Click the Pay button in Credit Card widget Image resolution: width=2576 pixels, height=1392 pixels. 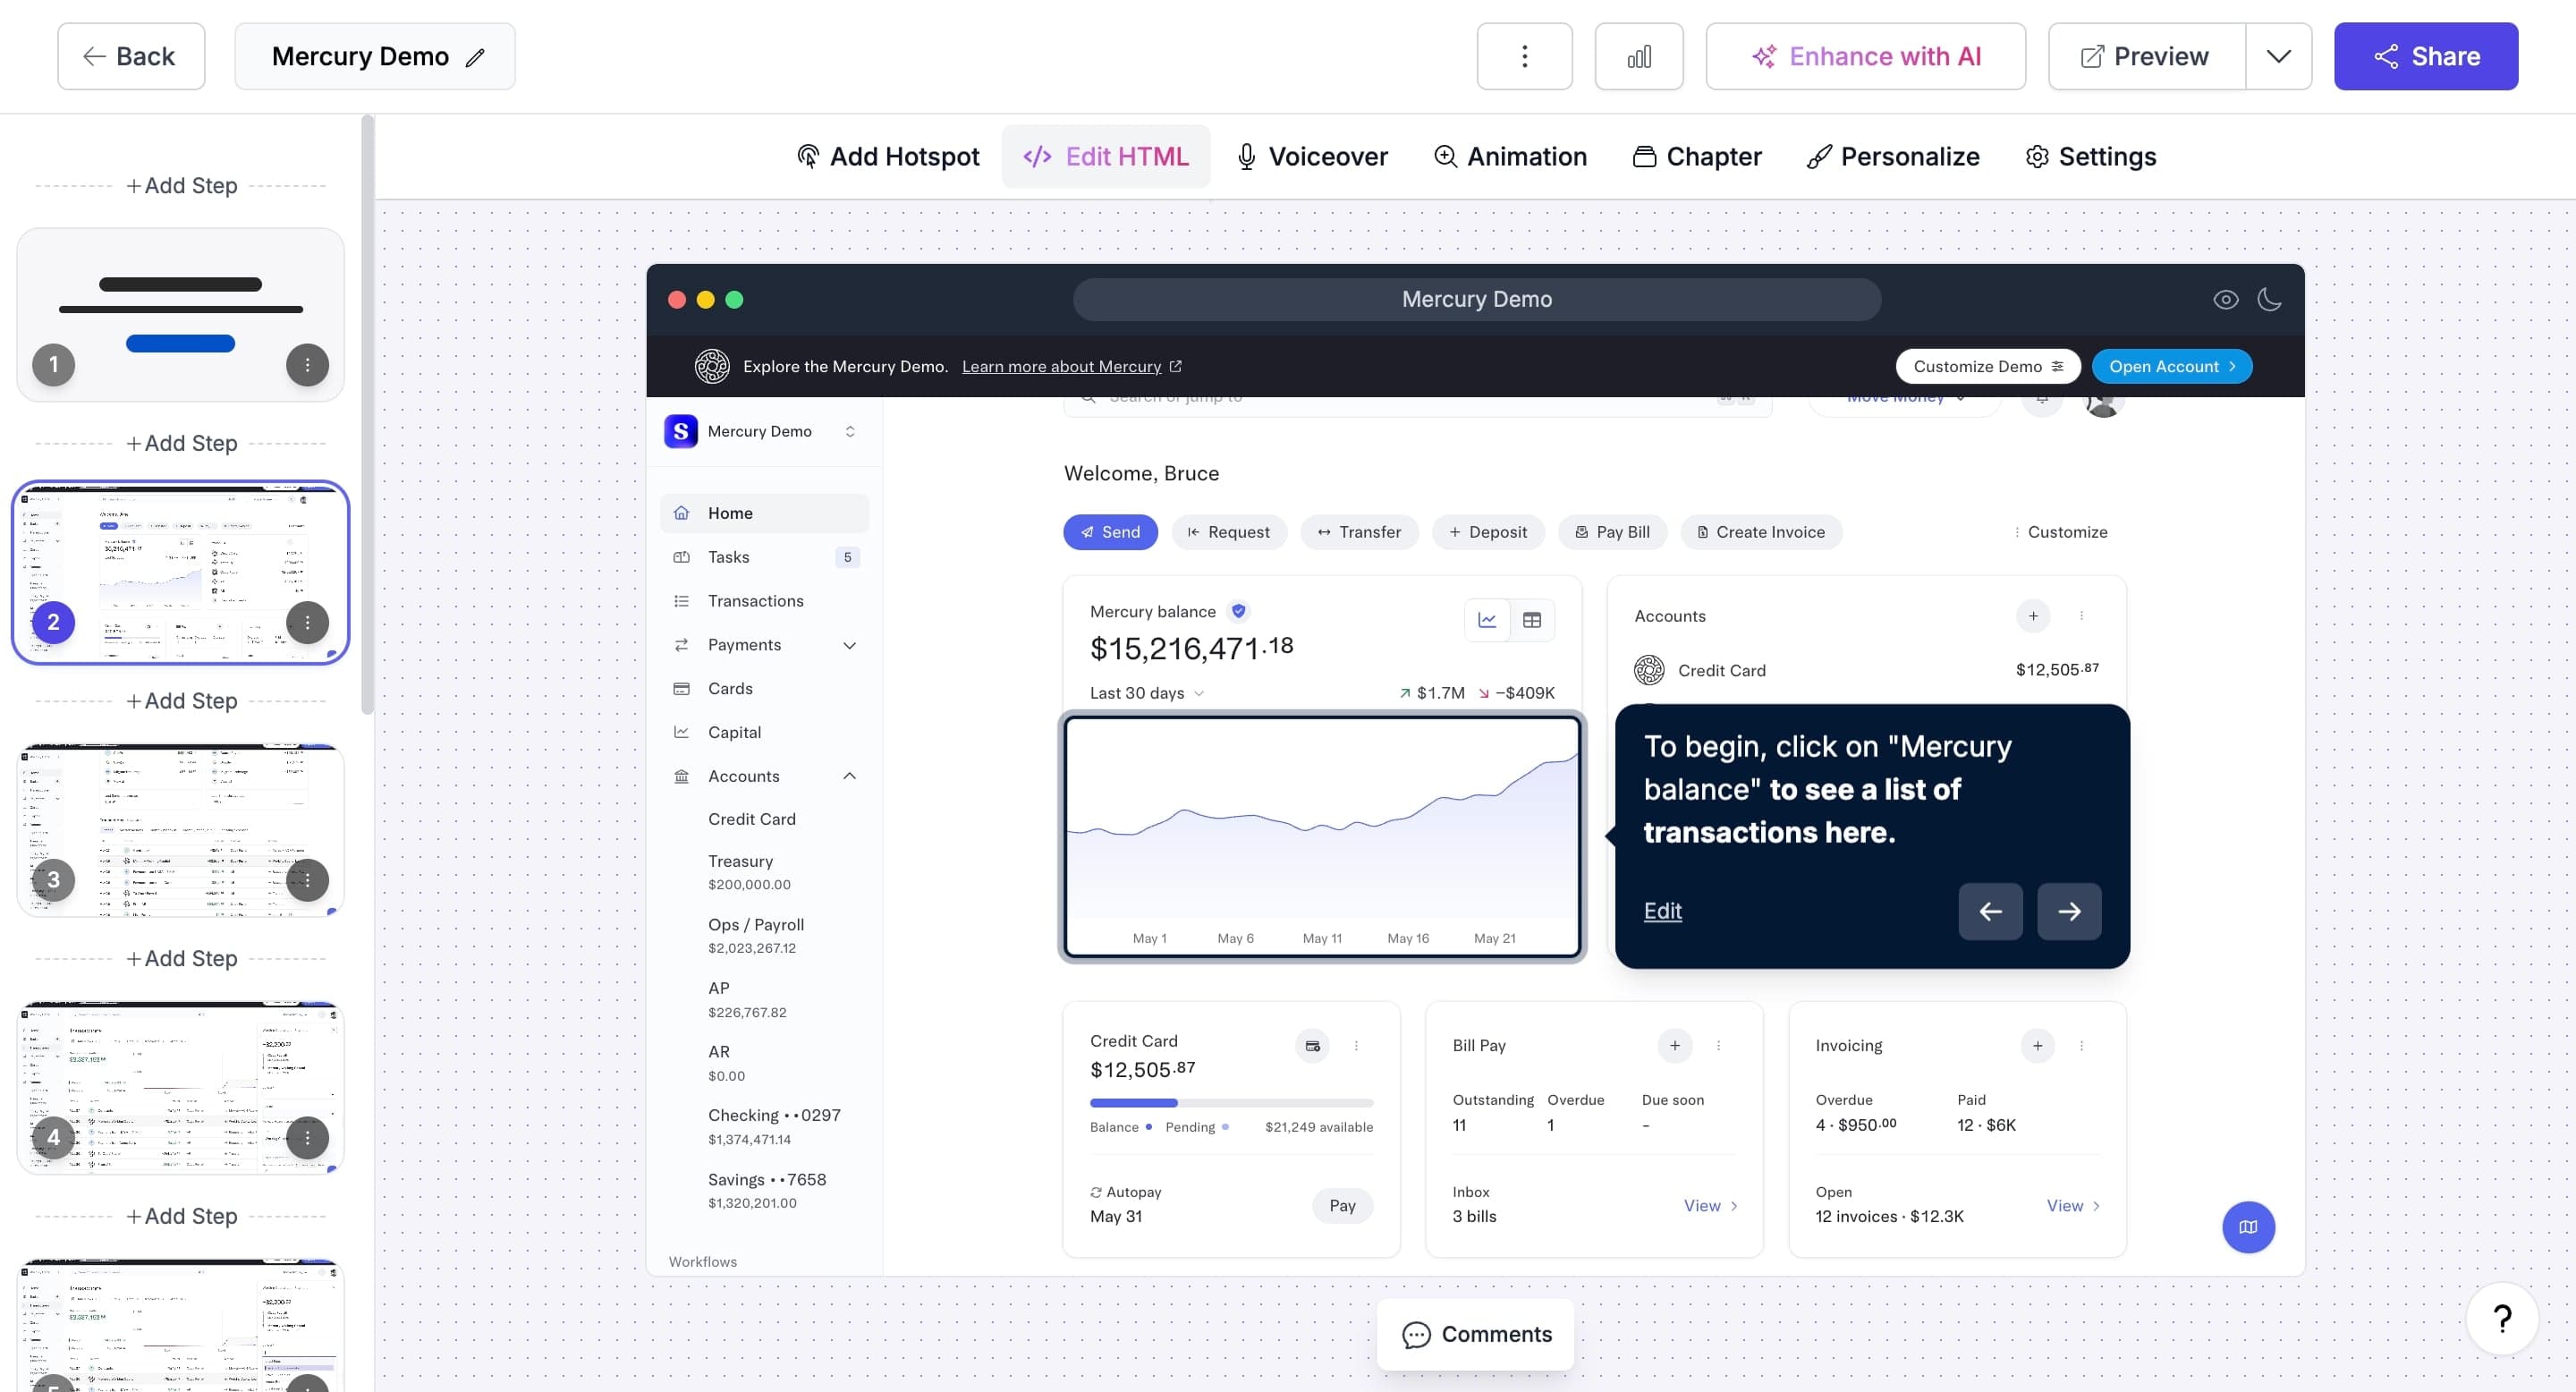(1342, 1205)
